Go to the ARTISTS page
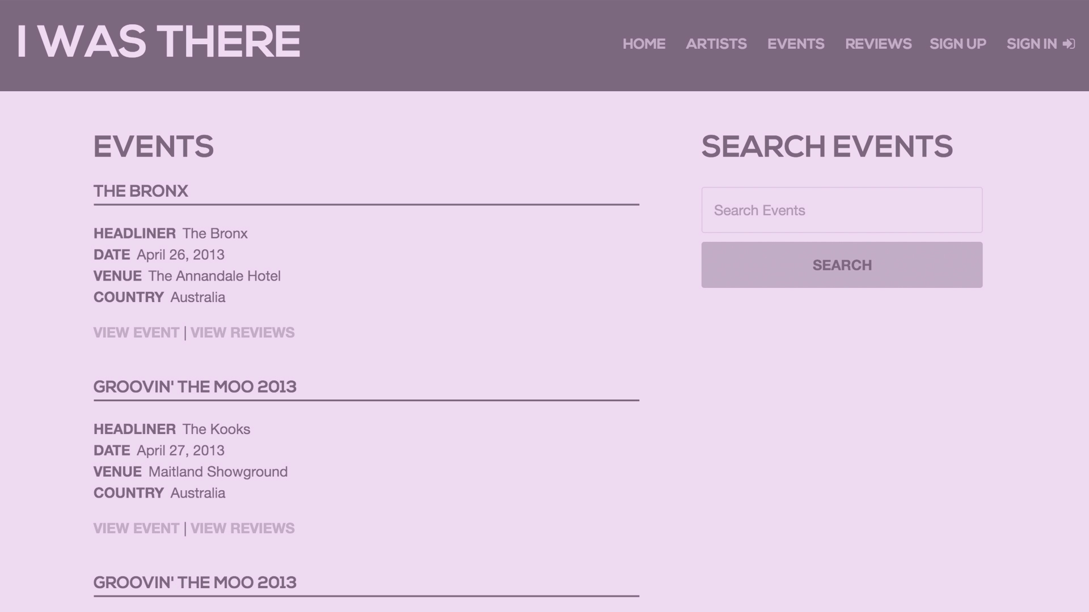The image size is (1089, 612). (x=716, y=44)
